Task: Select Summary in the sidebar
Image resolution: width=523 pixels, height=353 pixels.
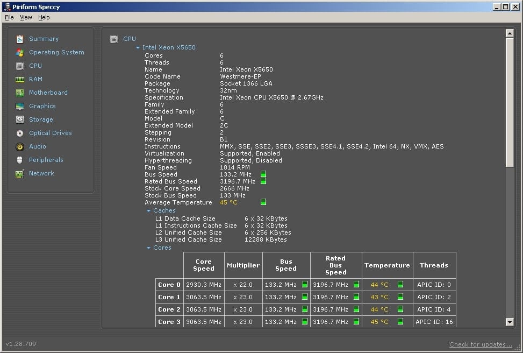Action: click(x=44, y=39)
